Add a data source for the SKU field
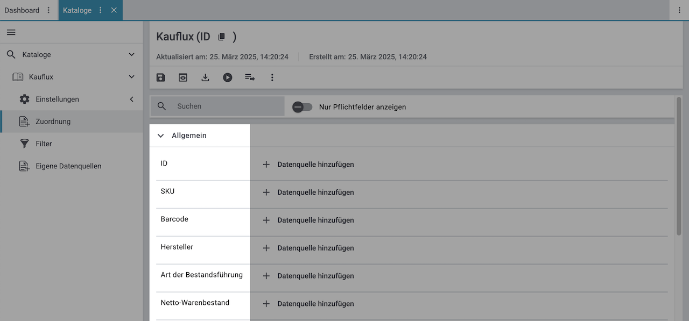The width and height of the screenshot is (689, 321). (308, 192)
